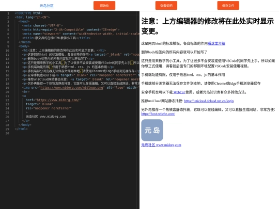The width and height of the screenshot is (279, 209).
Task: Click the preview paragraph 手机端功能有限
Action: click(183, 75)
